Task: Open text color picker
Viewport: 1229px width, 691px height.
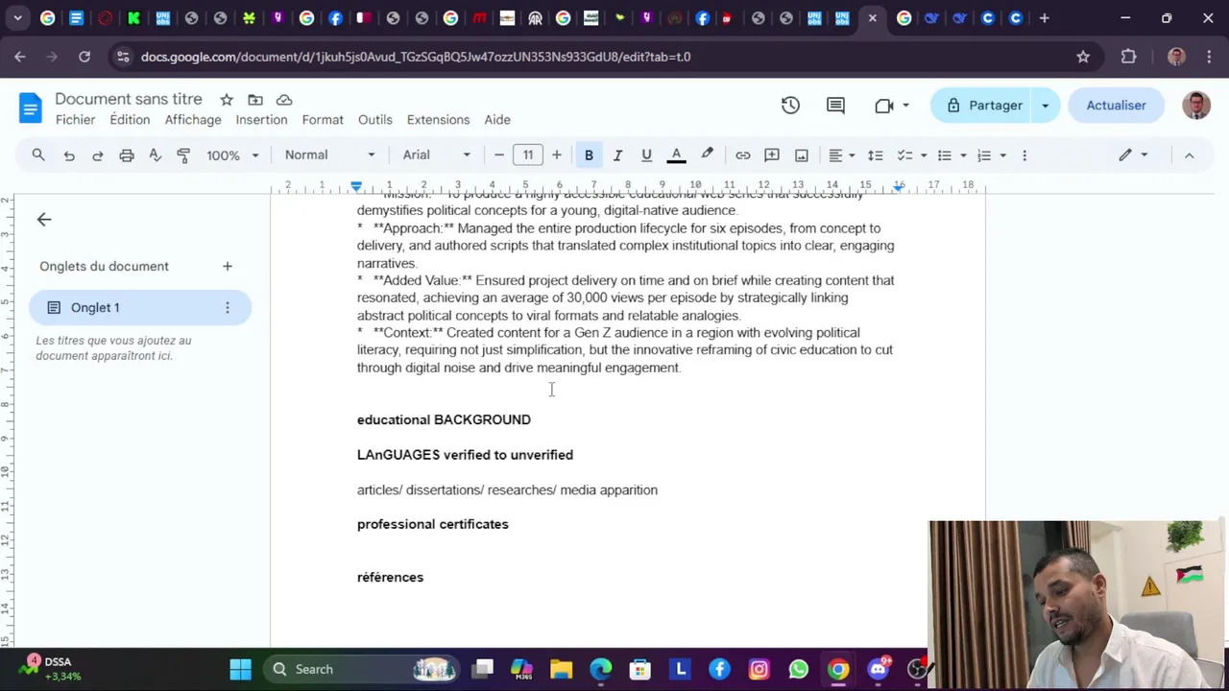Action: tap(676, 155)
